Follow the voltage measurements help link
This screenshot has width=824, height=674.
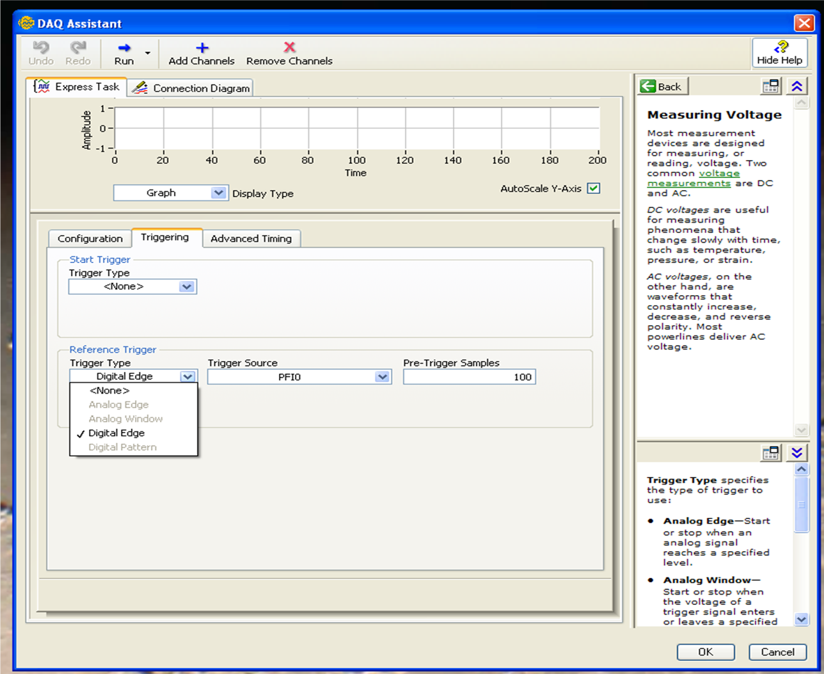click(693, 178)
